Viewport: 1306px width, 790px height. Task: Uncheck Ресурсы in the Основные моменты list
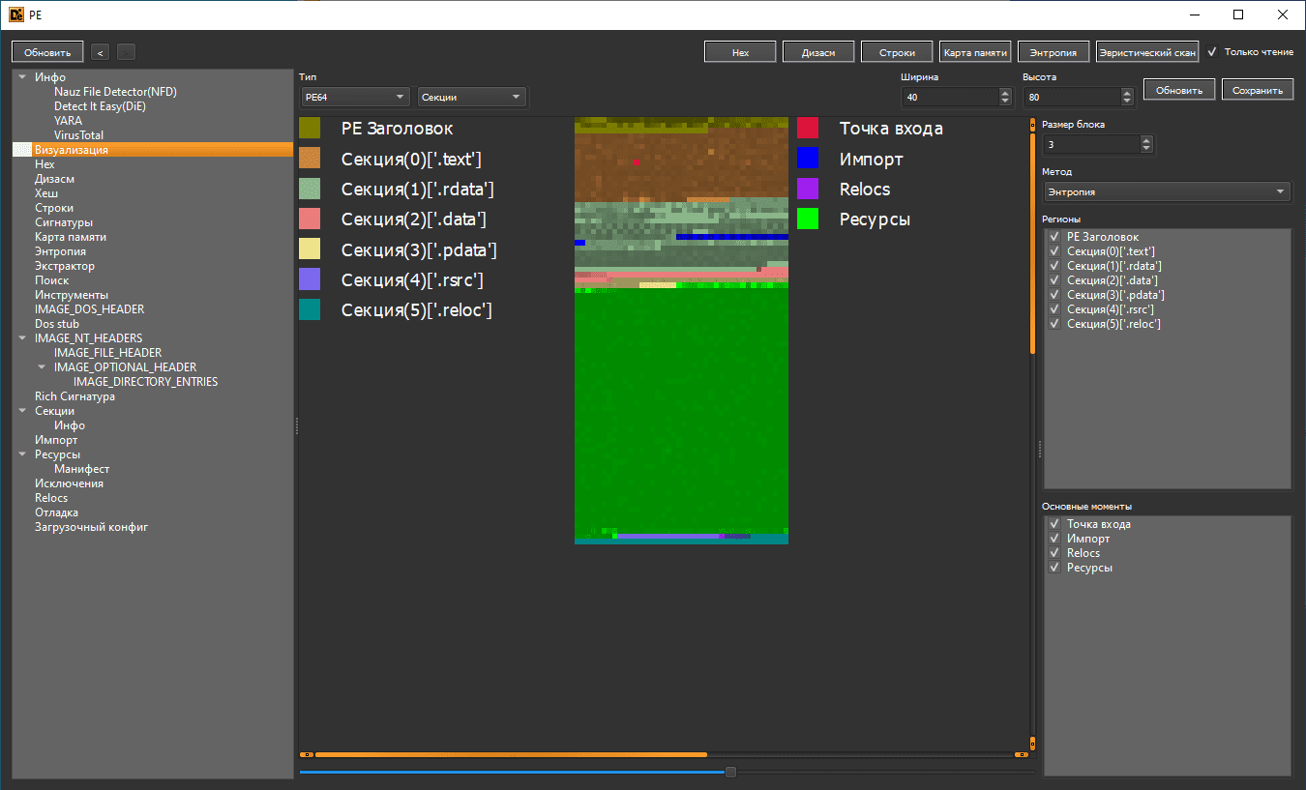tap(1054, 568)
